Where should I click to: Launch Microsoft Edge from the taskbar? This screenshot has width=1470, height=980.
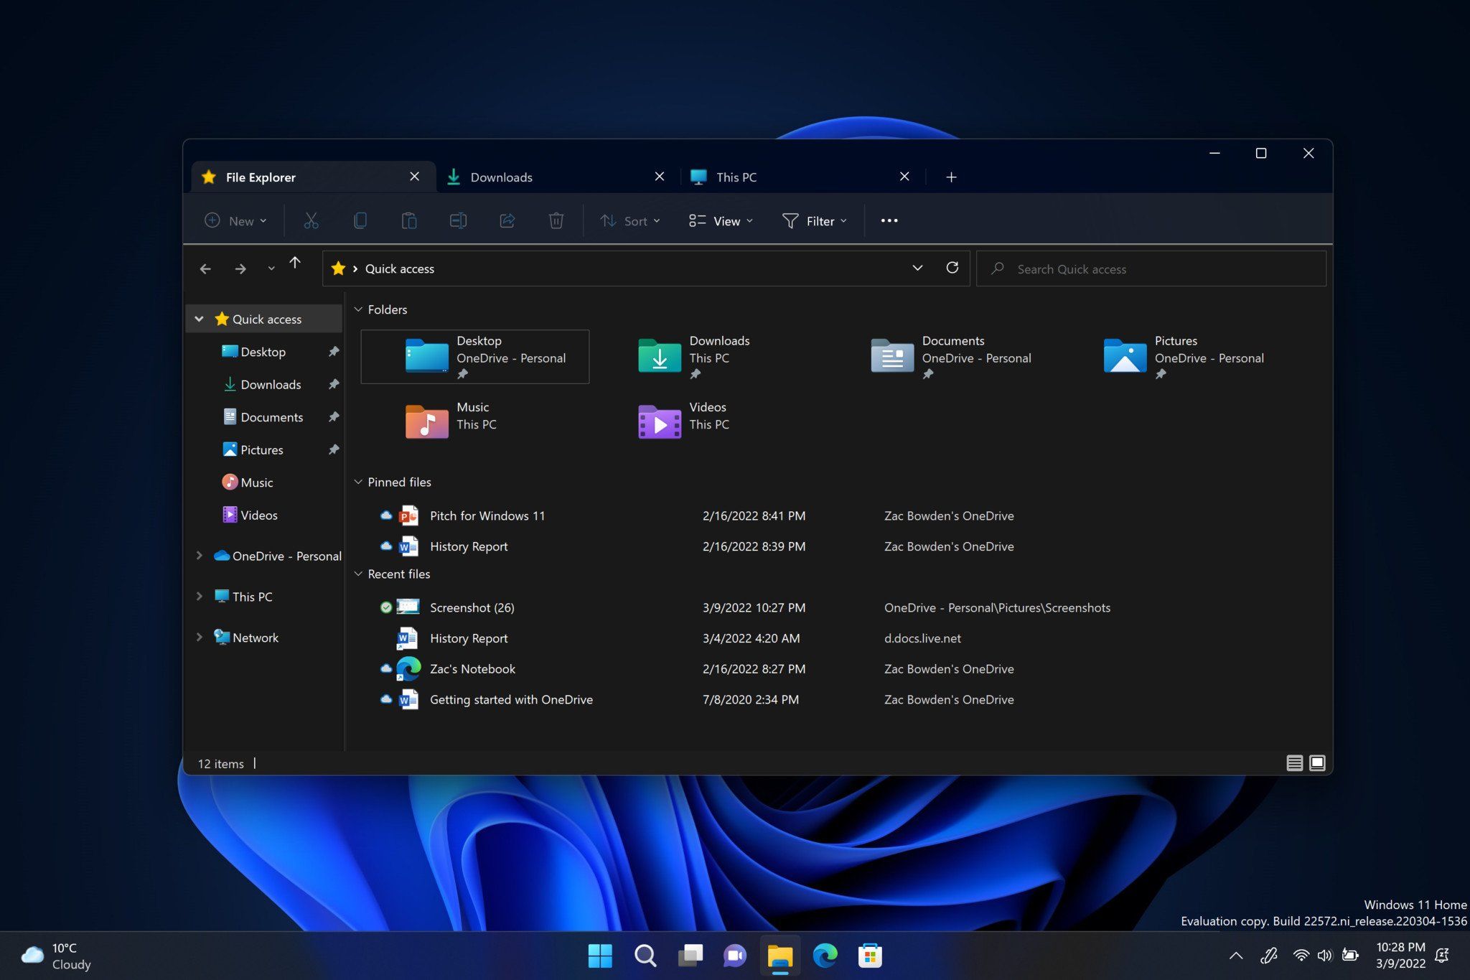click(825, 956)
